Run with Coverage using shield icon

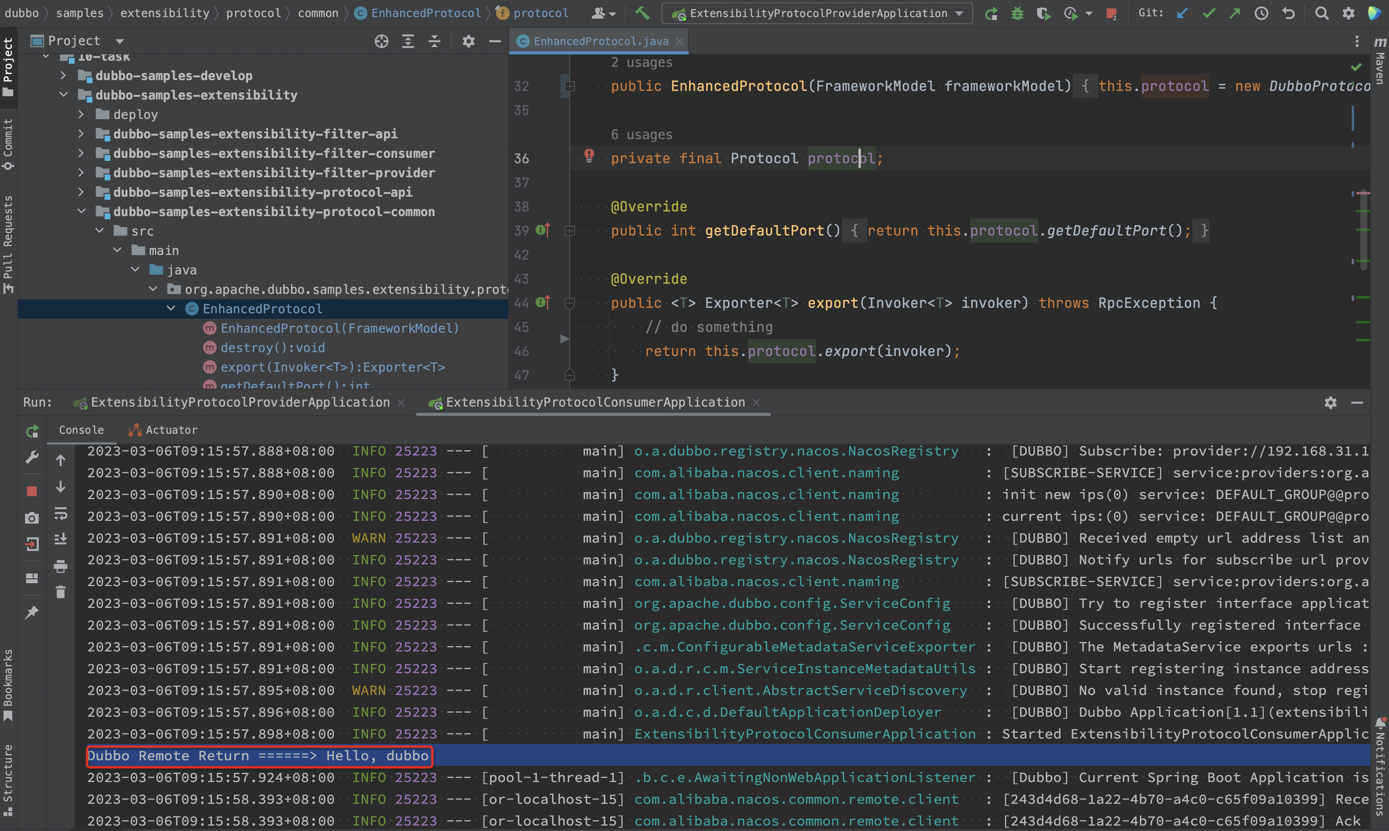(1044, 13)
